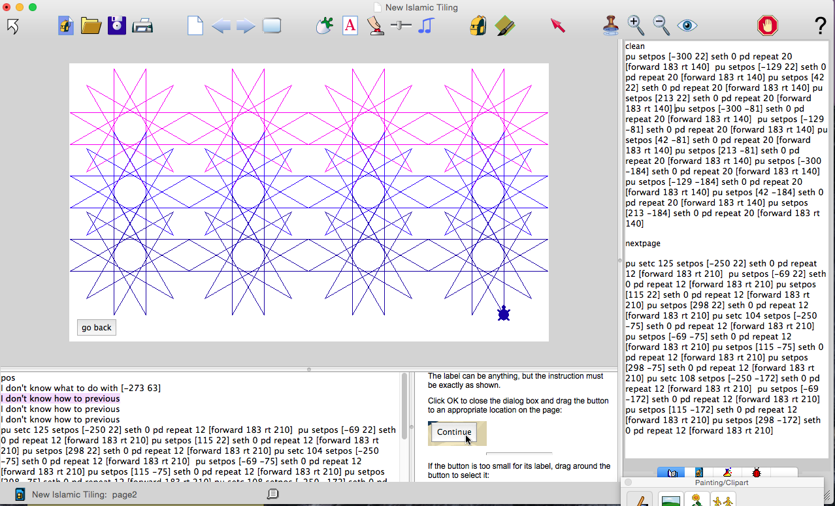Click the slider tool icon in toolbar
835x506 pixels.
point(401,25)
